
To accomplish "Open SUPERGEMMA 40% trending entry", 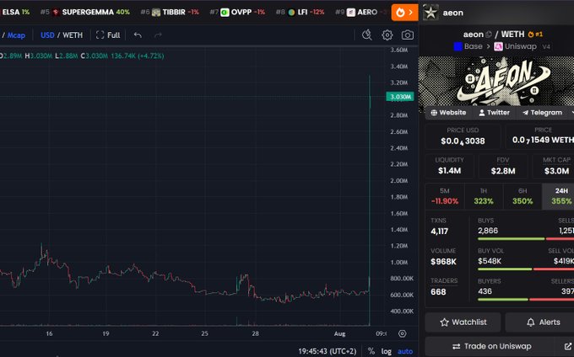I will click(85, 13).
